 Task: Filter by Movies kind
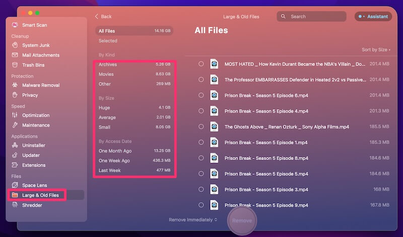[135, 74]
